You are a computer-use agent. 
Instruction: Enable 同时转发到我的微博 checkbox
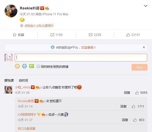[38, 66]
